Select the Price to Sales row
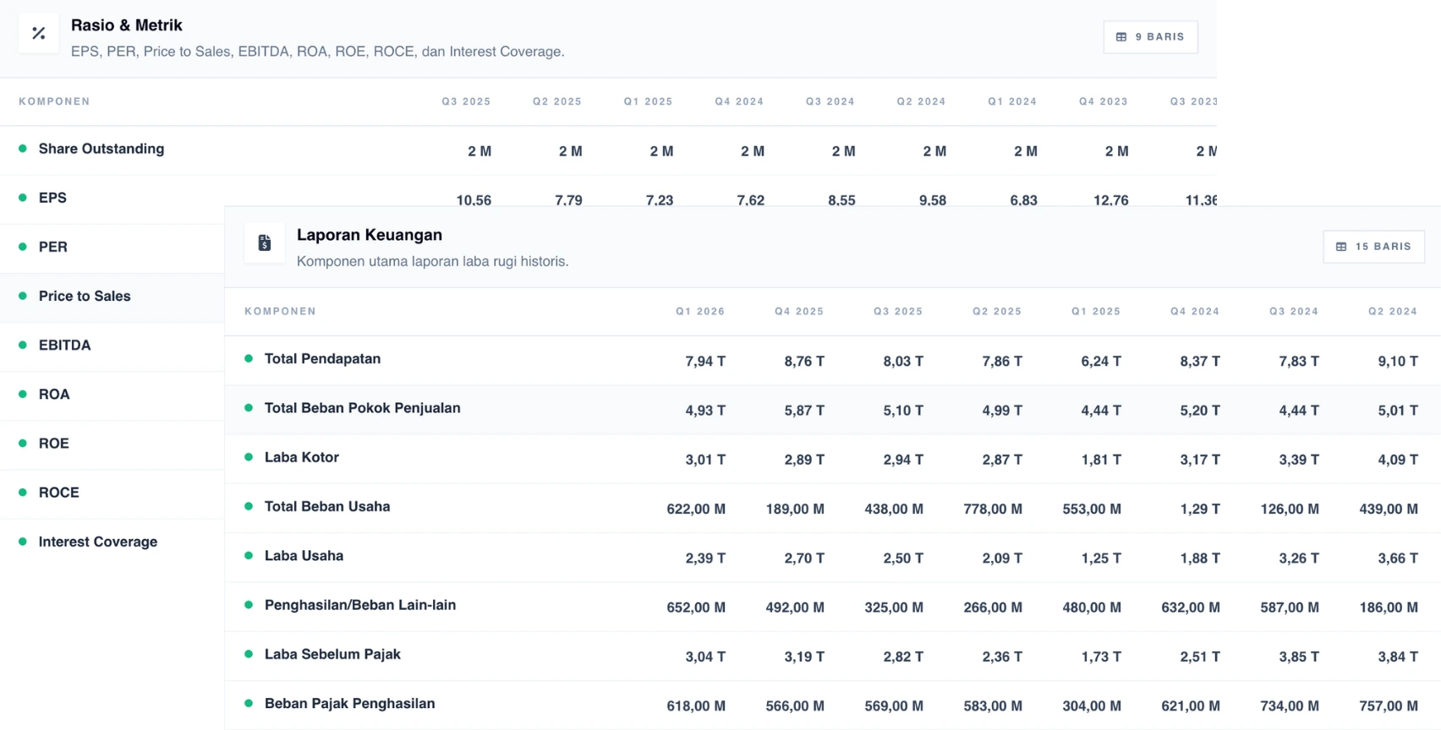 [112, 297]
